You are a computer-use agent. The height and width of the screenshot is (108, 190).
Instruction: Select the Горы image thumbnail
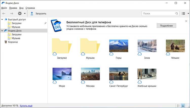tap(119, 46)
